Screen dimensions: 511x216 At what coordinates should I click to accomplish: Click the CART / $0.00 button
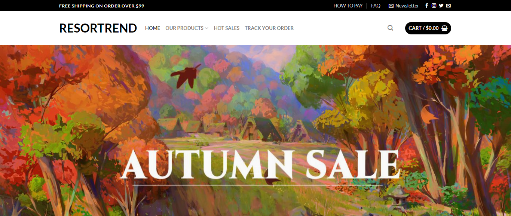coord(428,28)
